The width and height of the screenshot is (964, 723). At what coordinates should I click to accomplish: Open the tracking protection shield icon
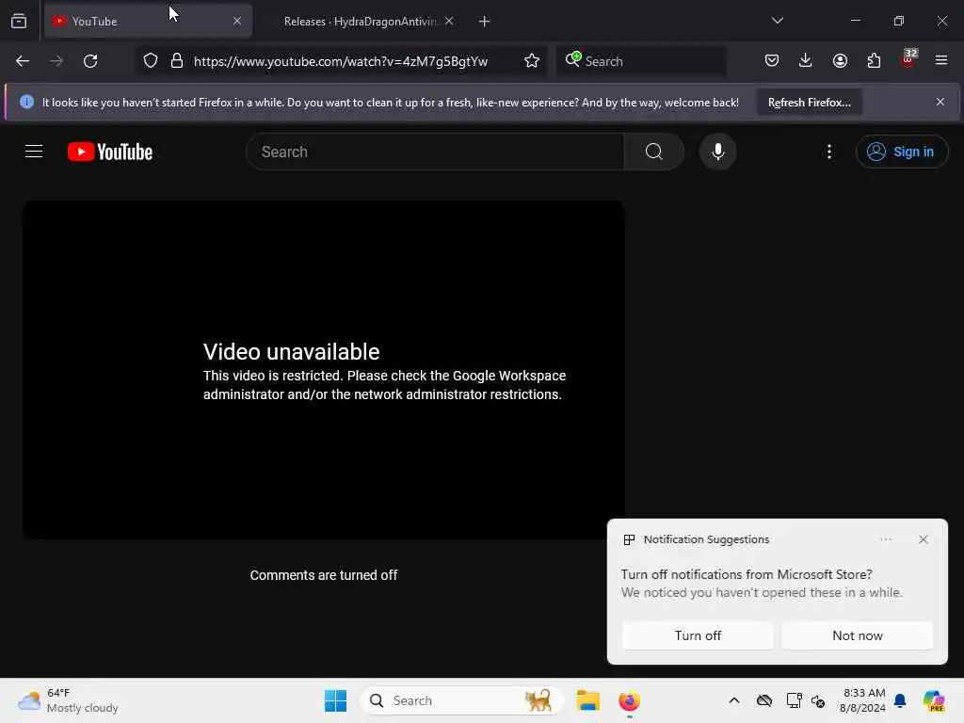[x=151, y=61]
